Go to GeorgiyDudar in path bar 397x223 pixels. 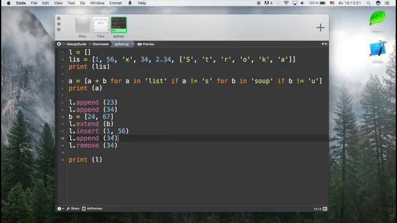(x=76, y=44)
